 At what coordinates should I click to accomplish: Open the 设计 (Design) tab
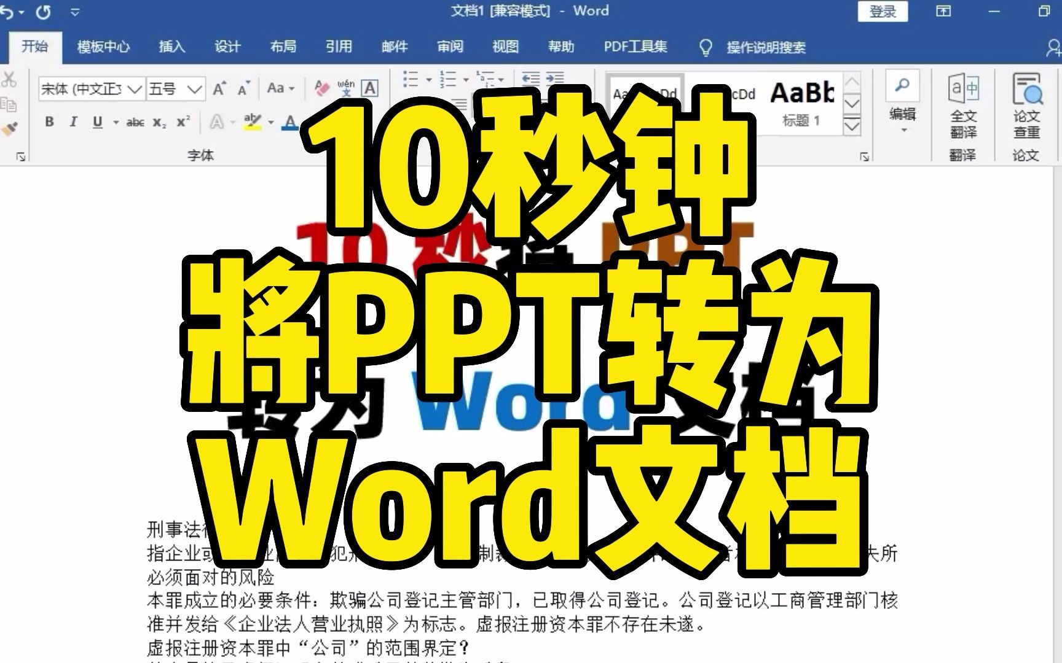(x=227, y=47)
